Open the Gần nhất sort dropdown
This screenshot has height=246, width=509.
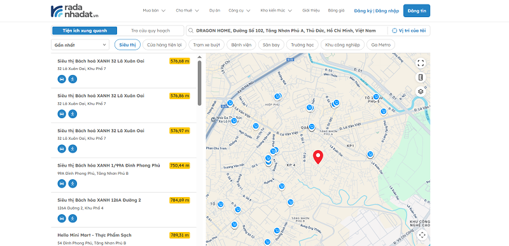click(x=80, y=44)
